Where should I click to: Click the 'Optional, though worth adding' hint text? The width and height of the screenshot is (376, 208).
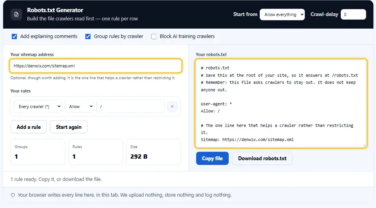pos(93,78)
